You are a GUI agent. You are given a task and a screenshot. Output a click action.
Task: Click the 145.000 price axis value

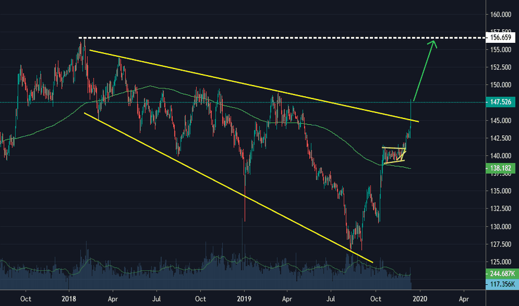[x=501, y=120]
